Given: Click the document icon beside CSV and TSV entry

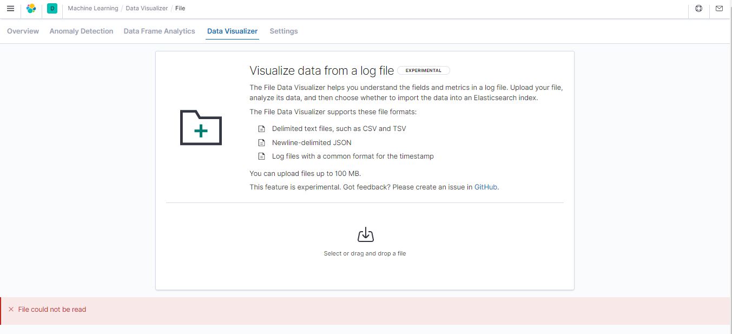Looking at the screenshot, I should click(262, 128).
